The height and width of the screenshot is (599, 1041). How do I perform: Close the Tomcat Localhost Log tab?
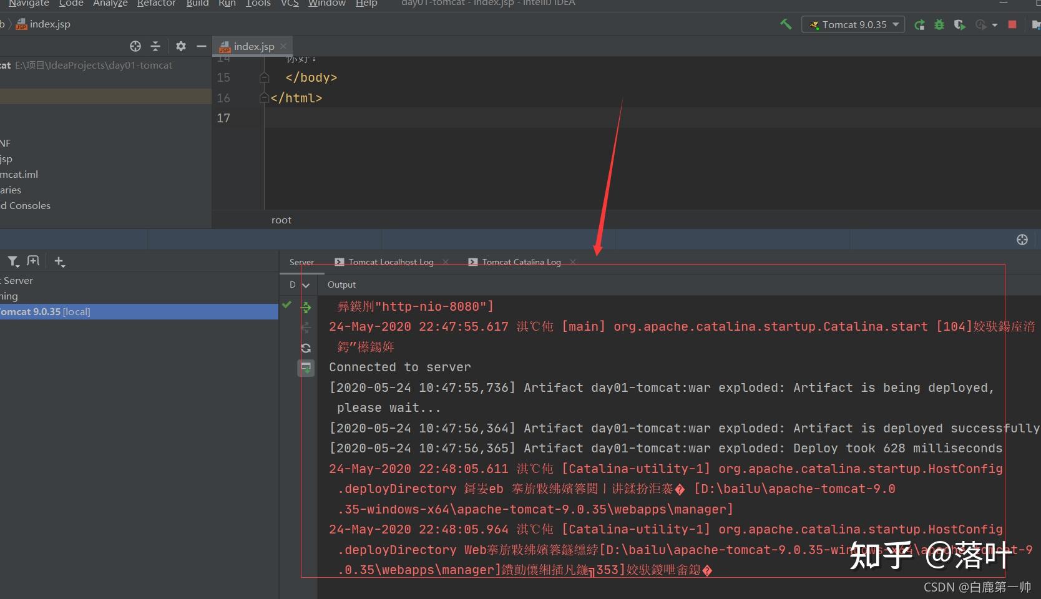click(446, 262)
